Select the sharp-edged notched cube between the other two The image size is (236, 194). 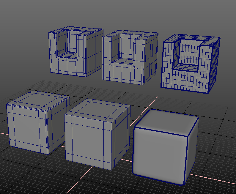tap(130, 57)
